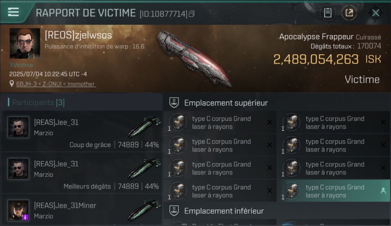Click the Coup de grâce Marzio ship icon
The width and height of the screenshot is (391, 226).
[x=144, y=127]
